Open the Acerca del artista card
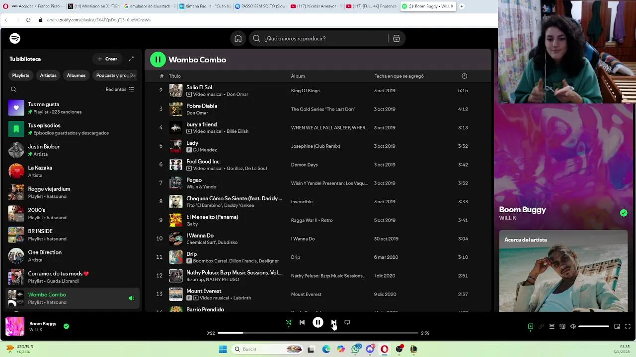 coord(563,271)
